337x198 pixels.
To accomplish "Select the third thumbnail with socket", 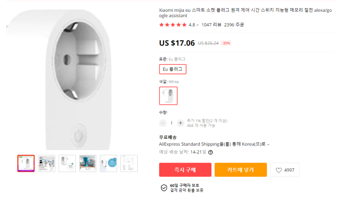I will point(67,163).
